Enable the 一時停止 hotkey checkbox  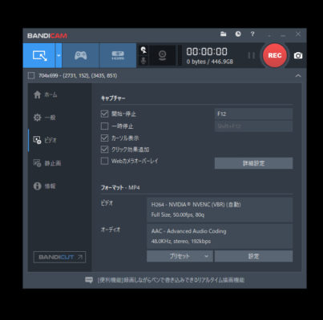coord(104,126)
